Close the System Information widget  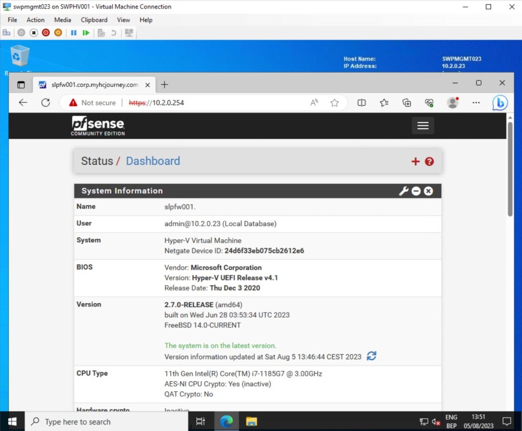click(428, 191)
